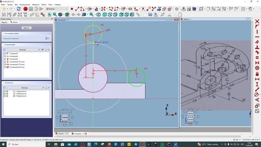Toggle constraints filter checkbox
Viewport: 261px width, 147px height.
coord(4,49)
